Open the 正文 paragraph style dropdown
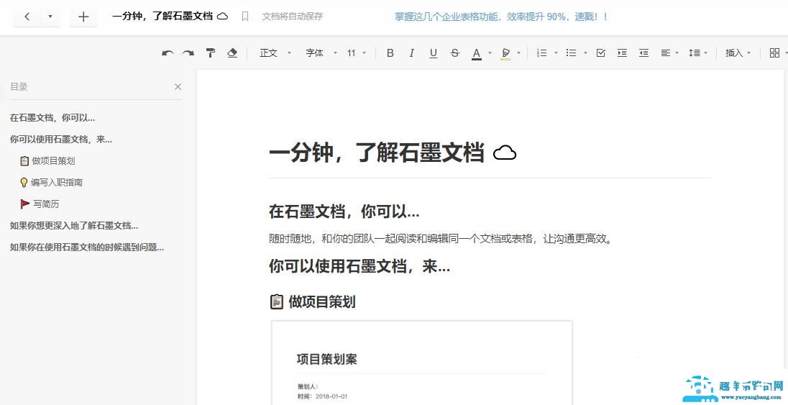 pyautogui.click(x=275, y=53)
